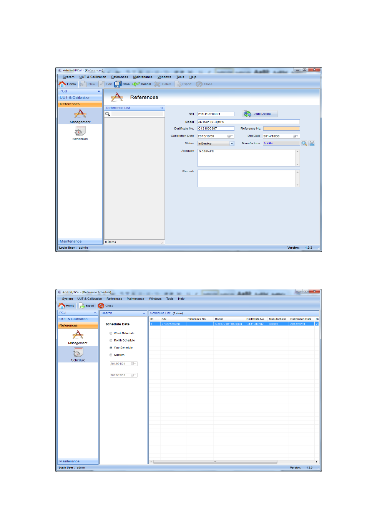The image size is (367, 518).
Task: Click Cancel green arrow in References window
Action: coord(136,84)
